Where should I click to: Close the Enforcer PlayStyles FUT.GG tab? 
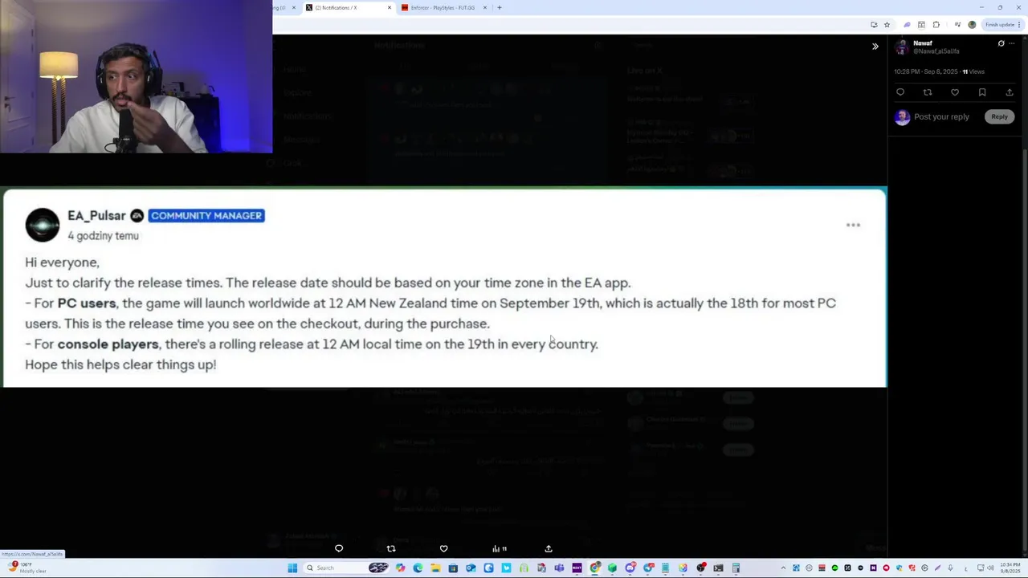pos(484,8)
